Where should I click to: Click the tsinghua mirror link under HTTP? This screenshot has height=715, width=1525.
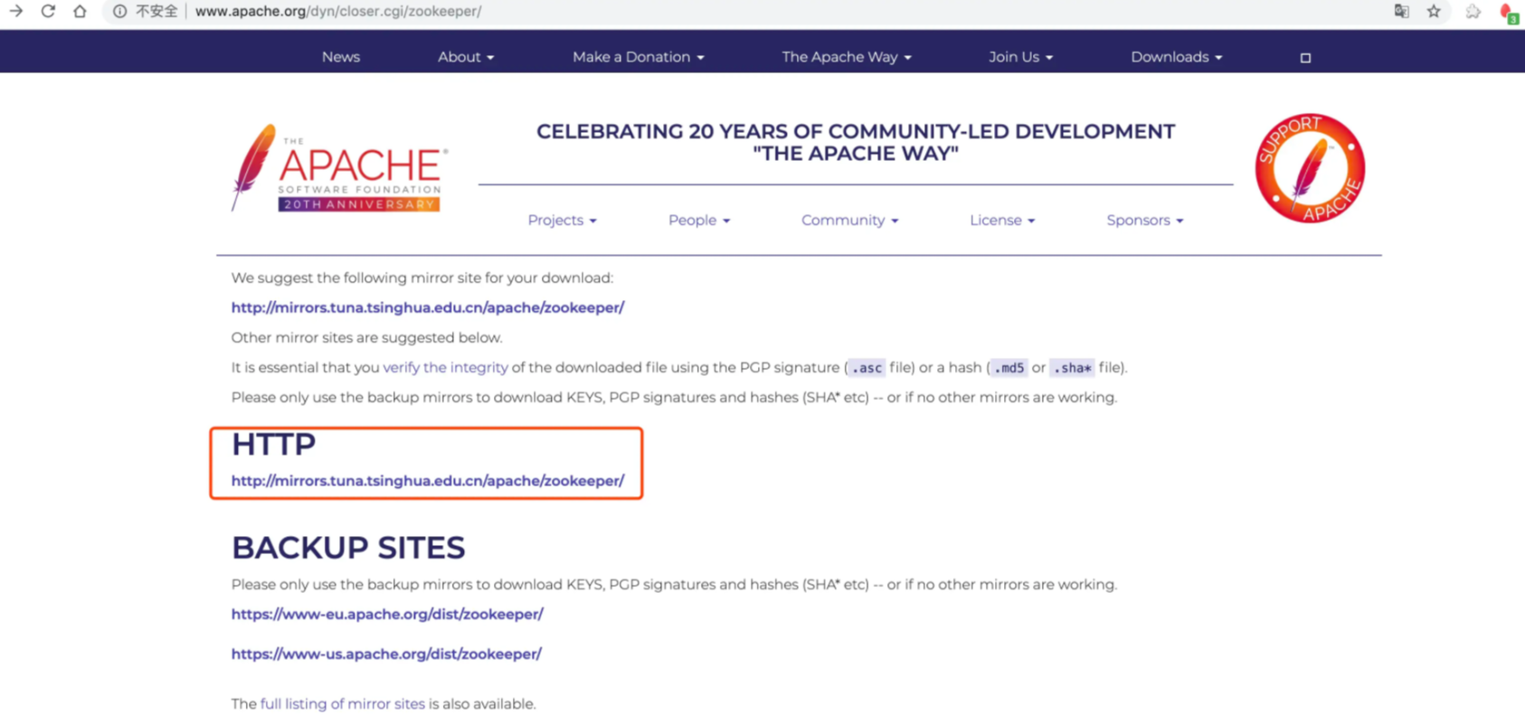428,481
